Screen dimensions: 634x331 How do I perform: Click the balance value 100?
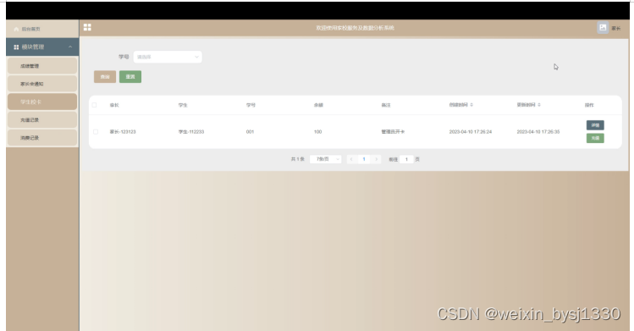tap(317, 132)
